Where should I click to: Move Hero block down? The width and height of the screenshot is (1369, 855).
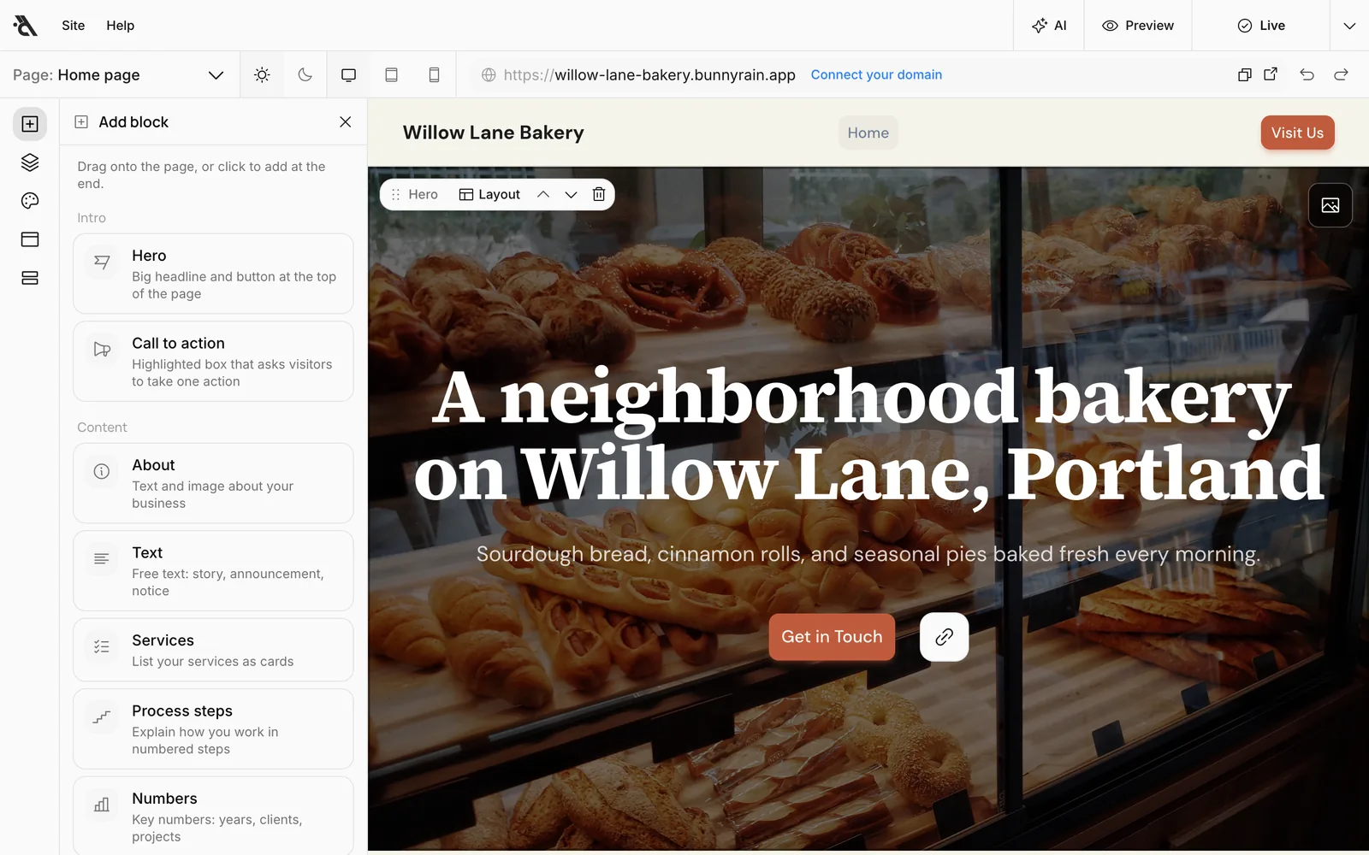(572, 195)
